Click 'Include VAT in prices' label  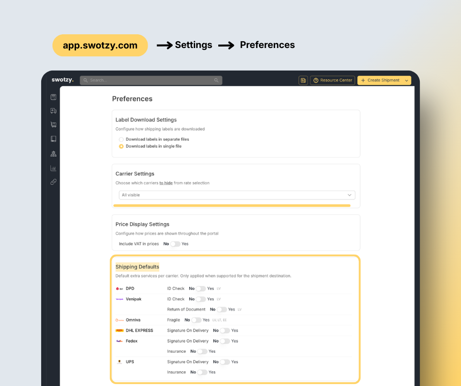tap(139, 244)
